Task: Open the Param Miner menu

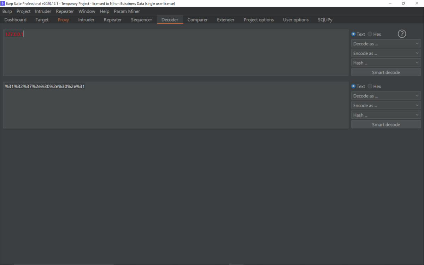Action: [x=127, y=11]
